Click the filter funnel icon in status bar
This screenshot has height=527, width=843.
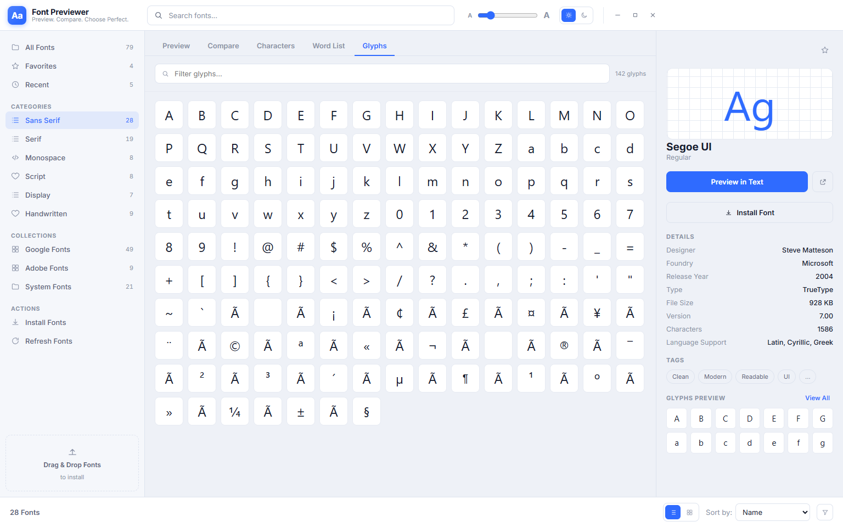[825, 512]
